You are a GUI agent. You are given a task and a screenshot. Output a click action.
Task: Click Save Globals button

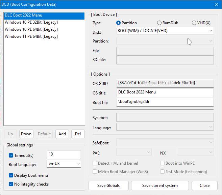tap(108, 186)
